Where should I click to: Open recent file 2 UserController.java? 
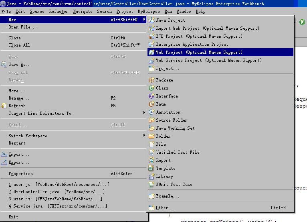73,191
